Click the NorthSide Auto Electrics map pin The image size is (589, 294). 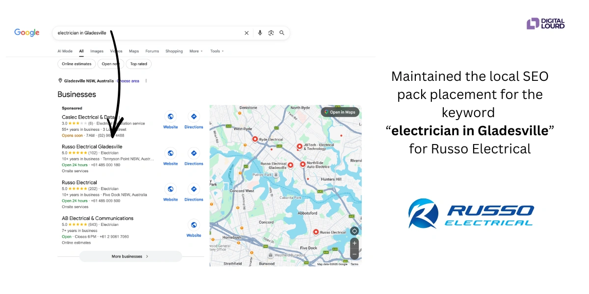pos(303,165)
